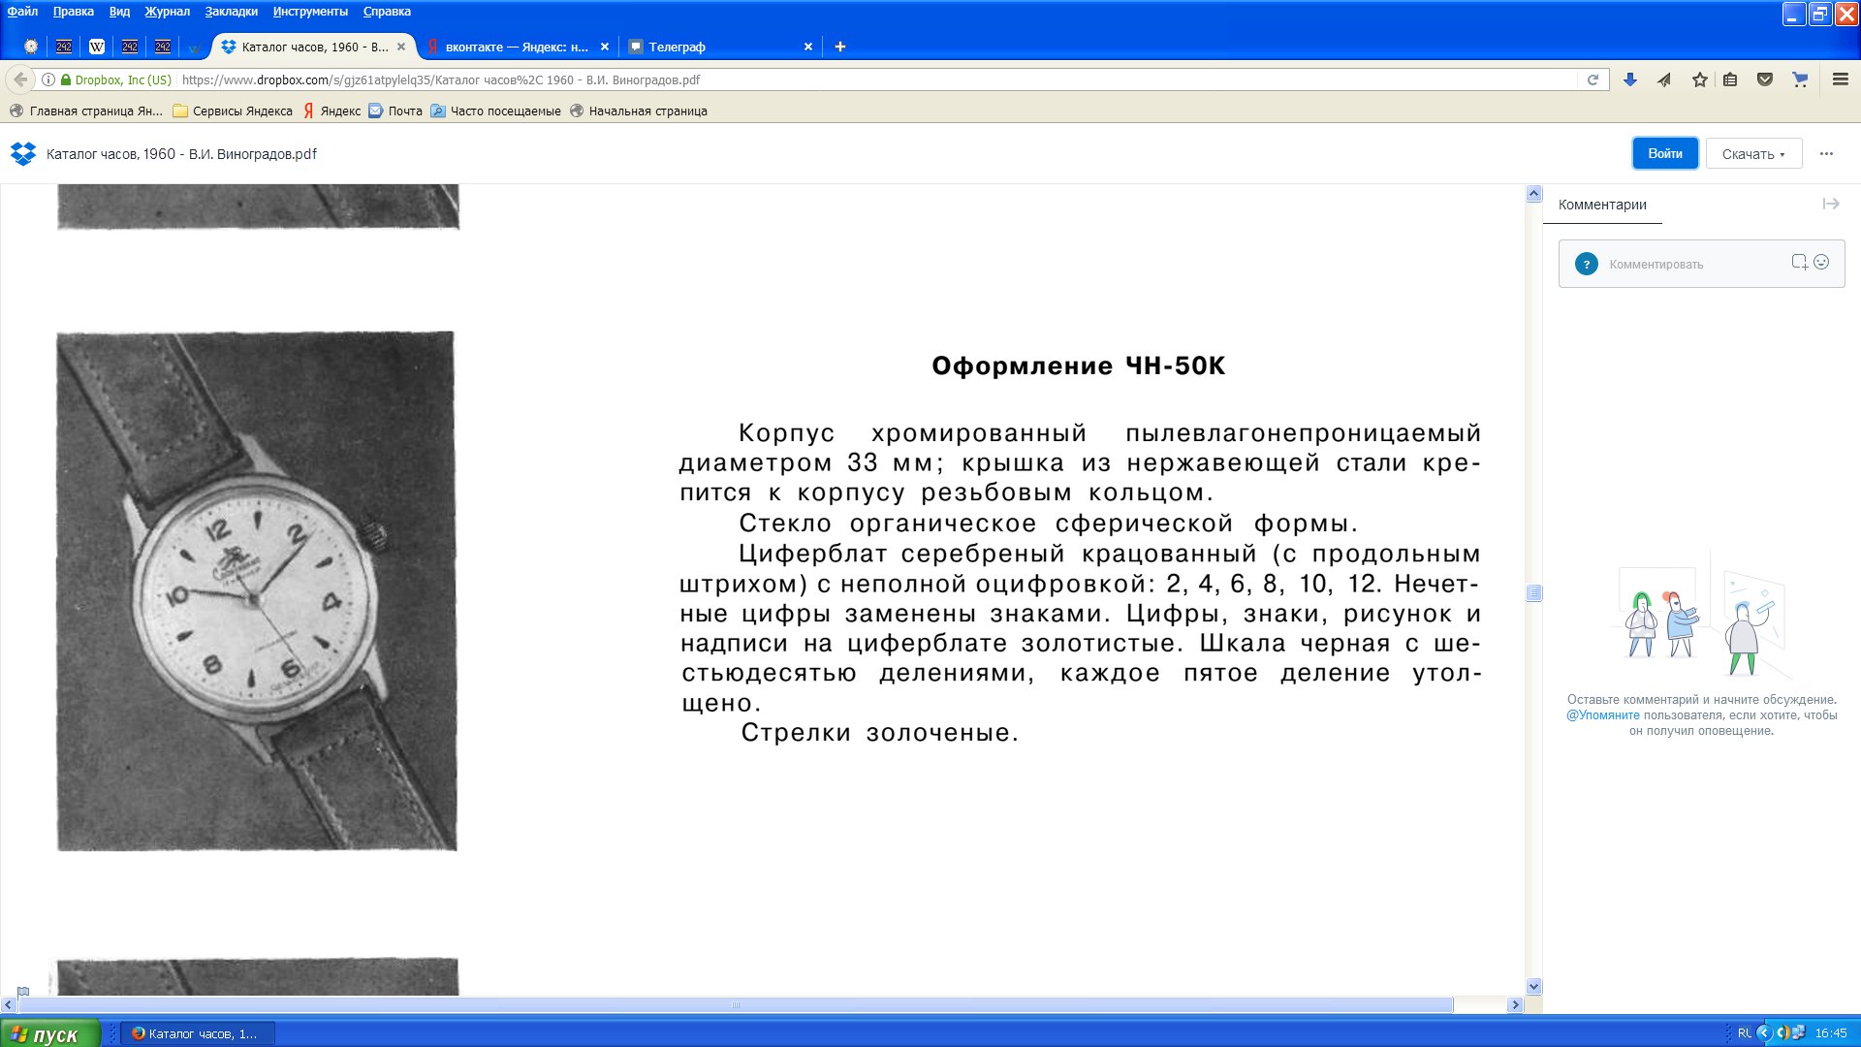Close the Телеграф tab

tap(807, 47)
